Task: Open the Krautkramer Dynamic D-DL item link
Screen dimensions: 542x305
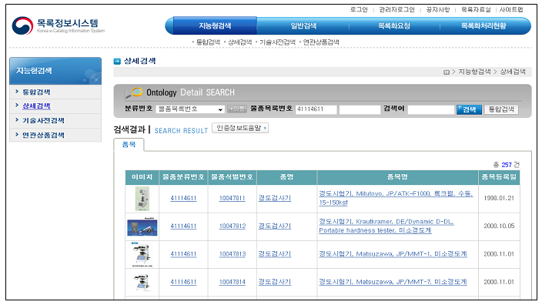Action: pos(386,226)
